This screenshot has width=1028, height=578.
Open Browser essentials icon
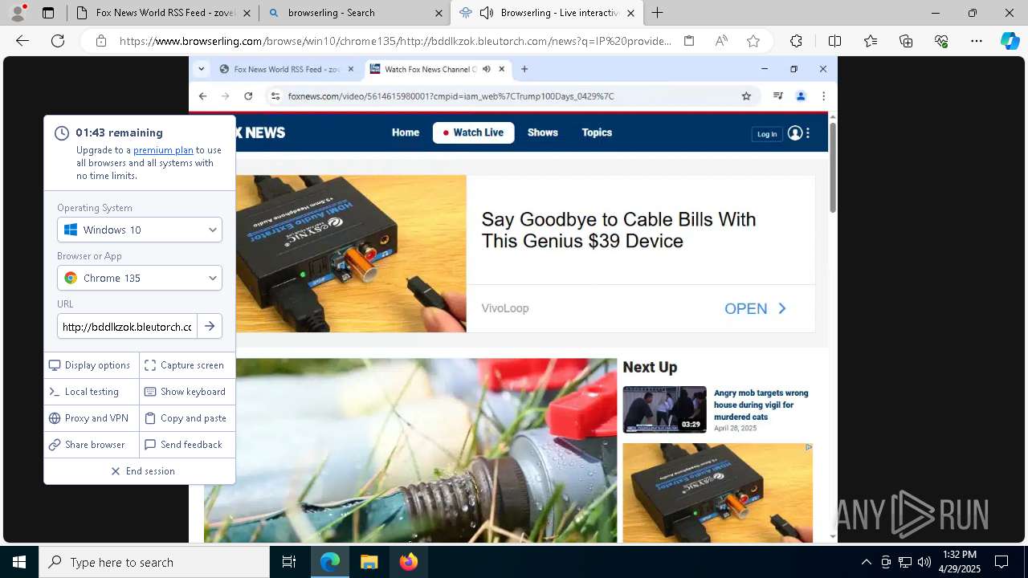pos(941,41)
